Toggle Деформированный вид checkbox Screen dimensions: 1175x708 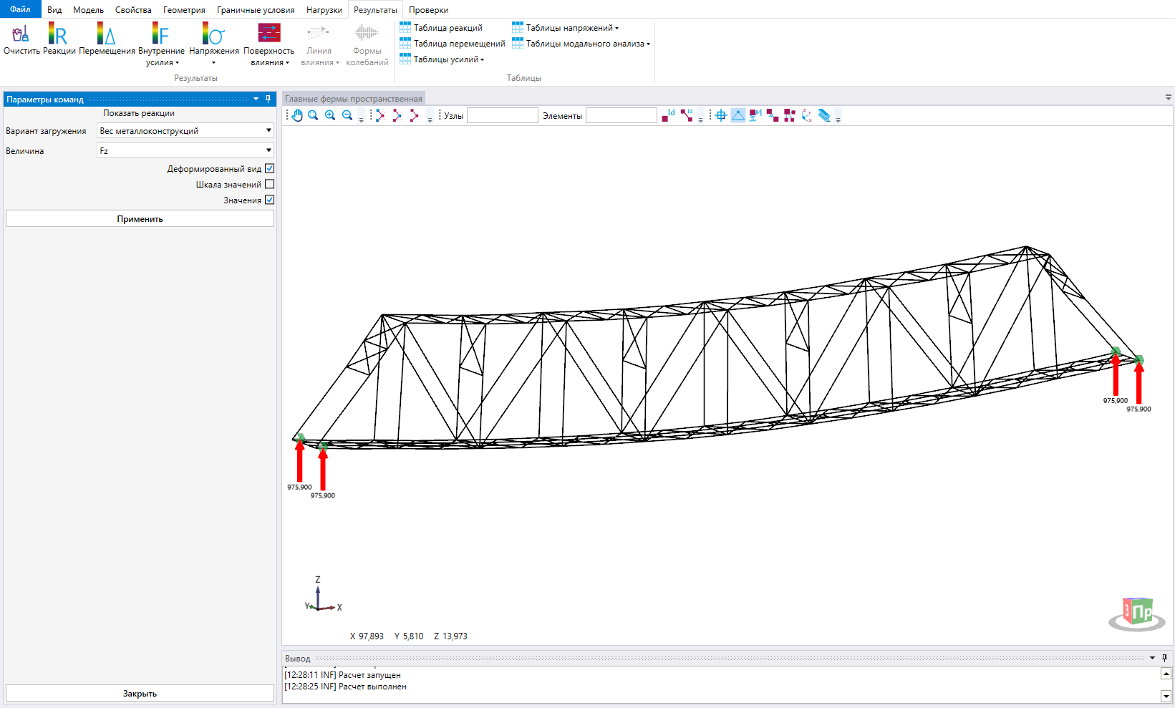[270, 168]
